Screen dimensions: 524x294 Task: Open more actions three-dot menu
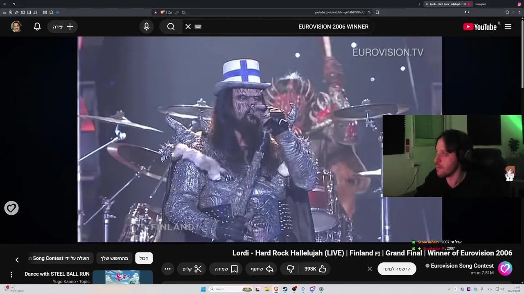click(x=167, y=269)
